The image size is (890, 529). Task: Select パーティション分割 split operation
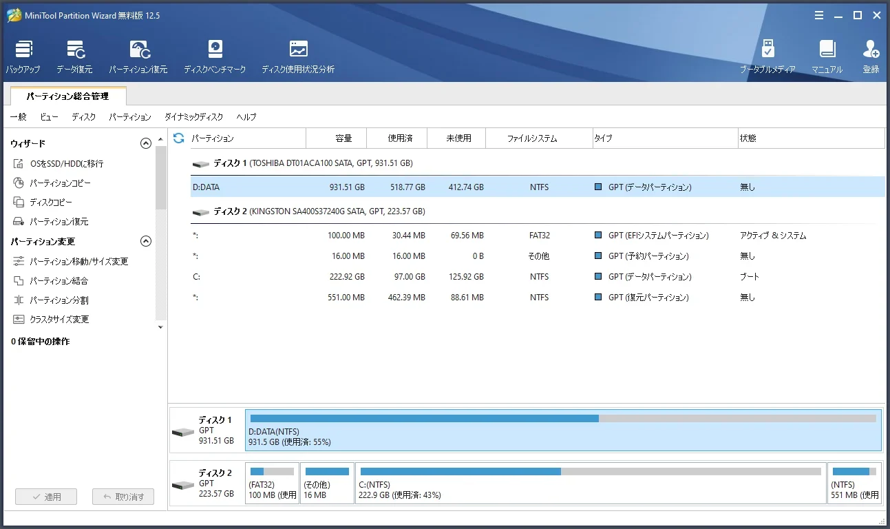click(50, 300)
